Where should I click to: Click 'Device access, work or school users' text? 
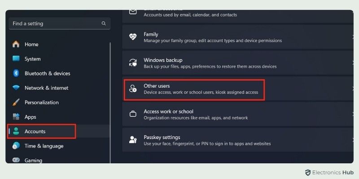click(x=201, y=92)
